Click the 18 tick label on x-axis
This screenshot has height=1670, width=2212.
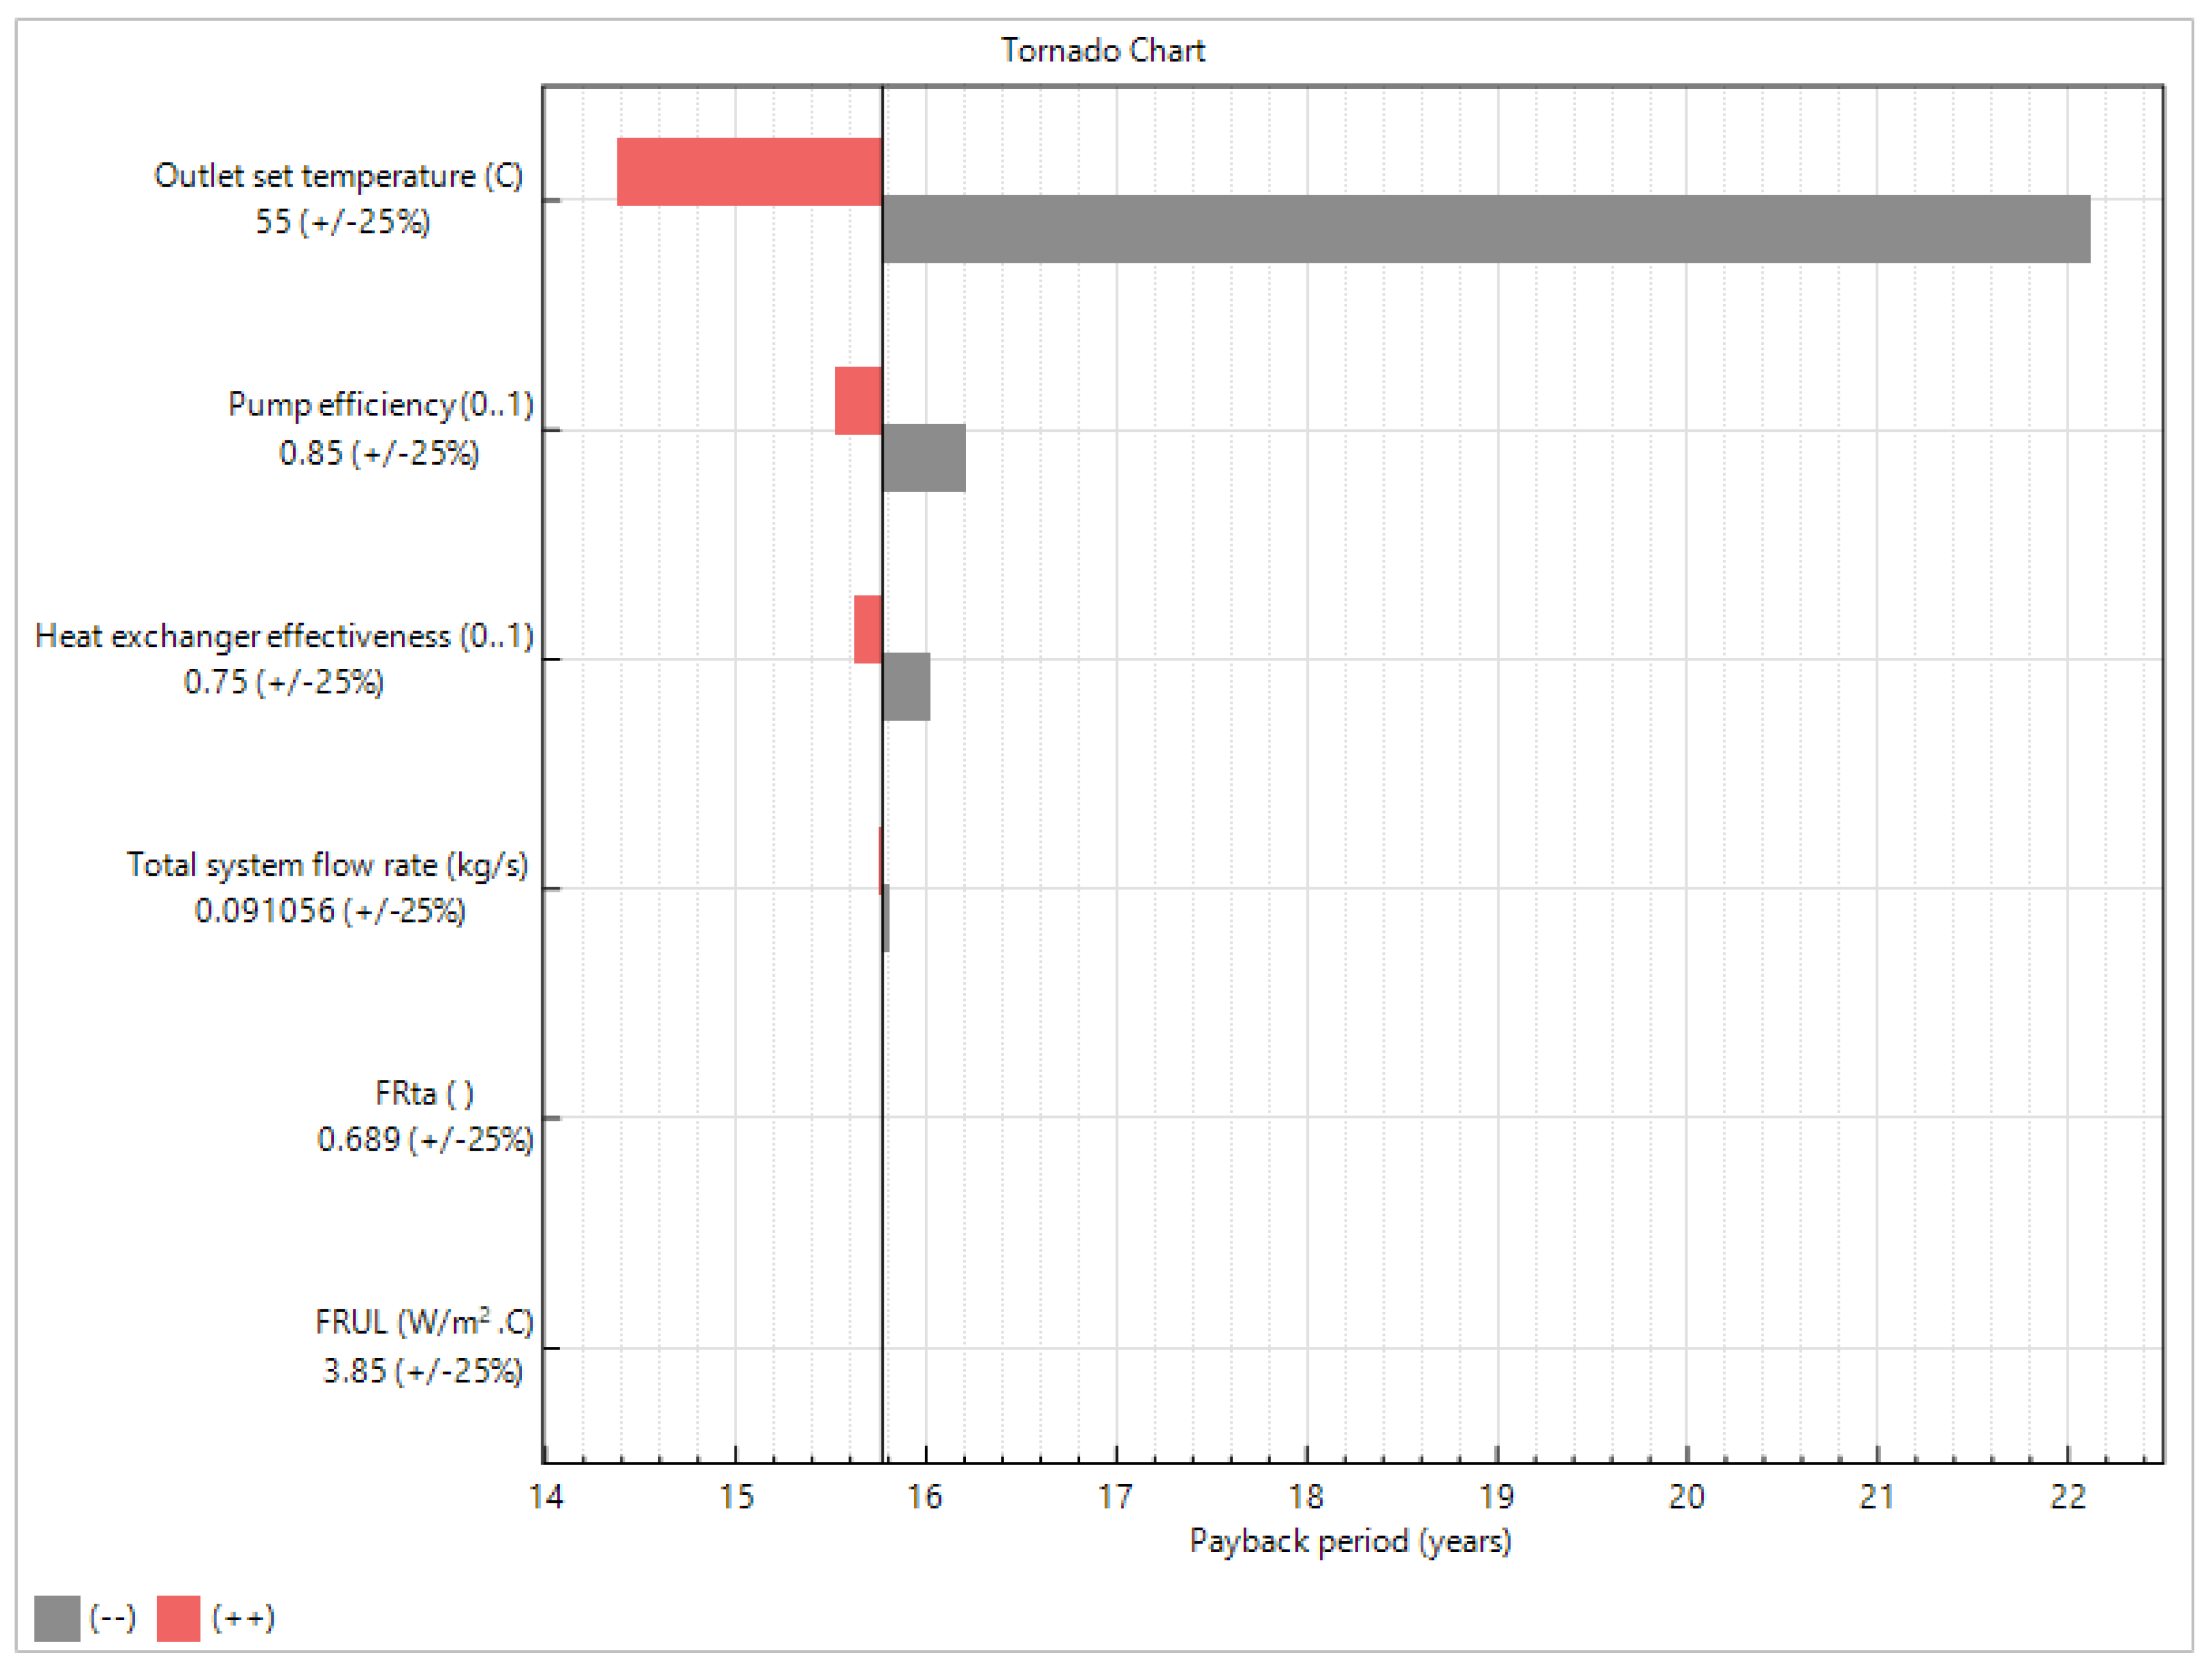click(x=1306, y=1496)
